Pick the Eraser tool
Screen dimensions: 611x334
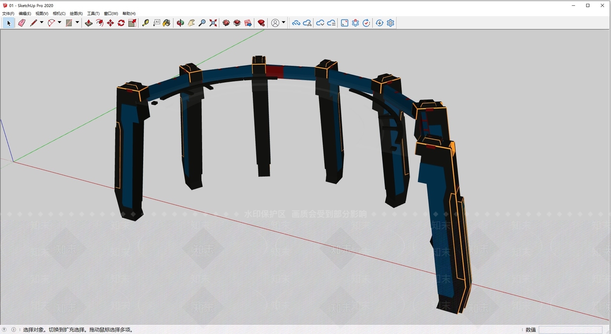pos(22,23)
